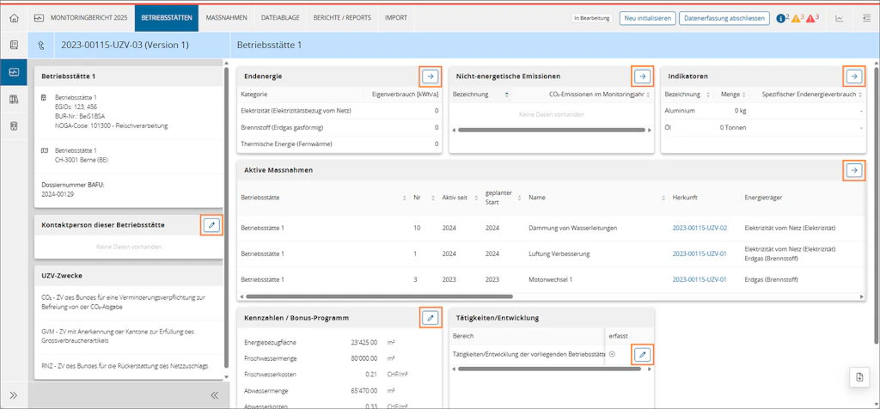Edit the Kontaktperson dieser Betriebsstätte
The image size is (880, 409).
211,225
